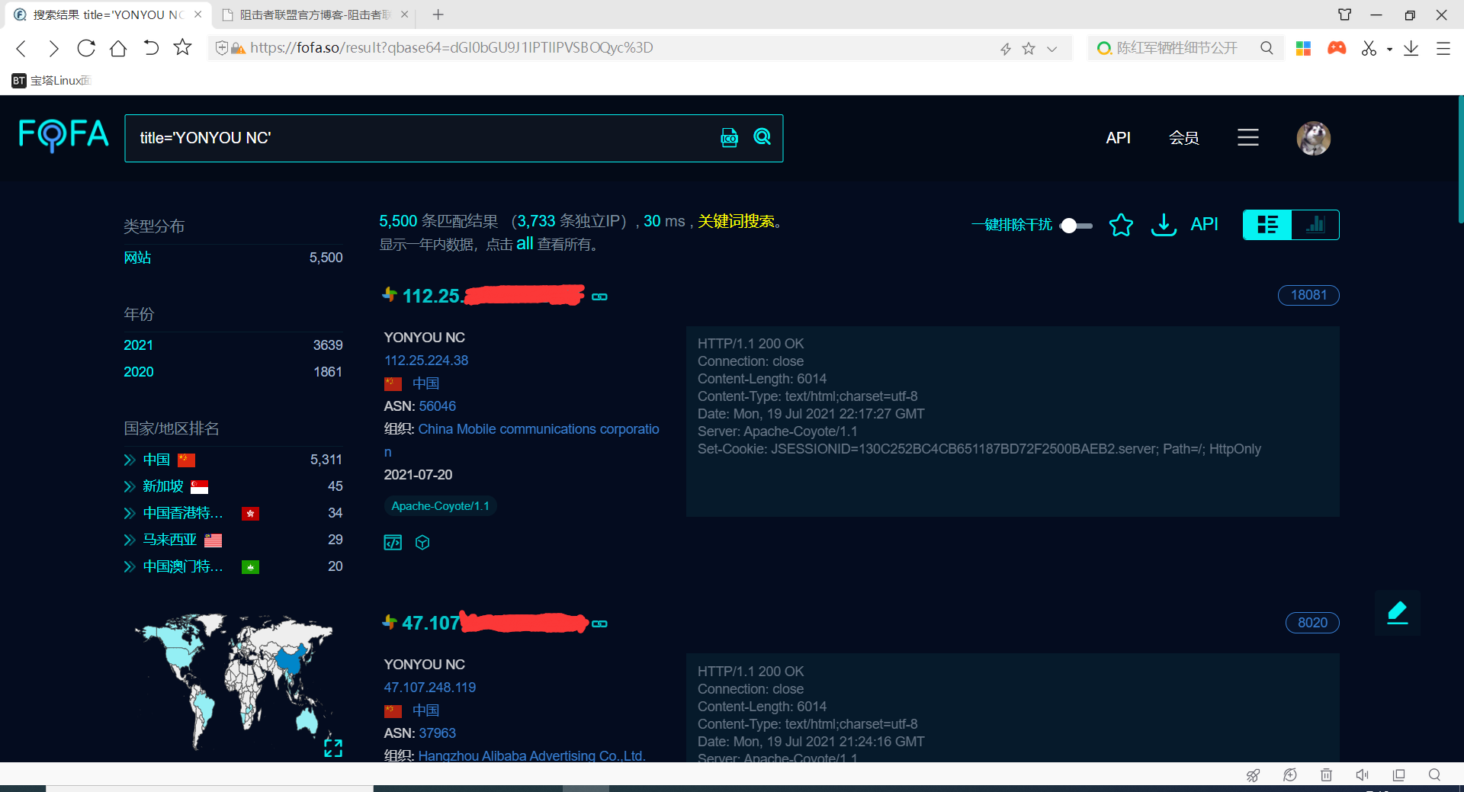Open the screenshot tool dropdown arrow
Image resolution: width=1464 pixels, height=792 pixels.
(1389, 49)
